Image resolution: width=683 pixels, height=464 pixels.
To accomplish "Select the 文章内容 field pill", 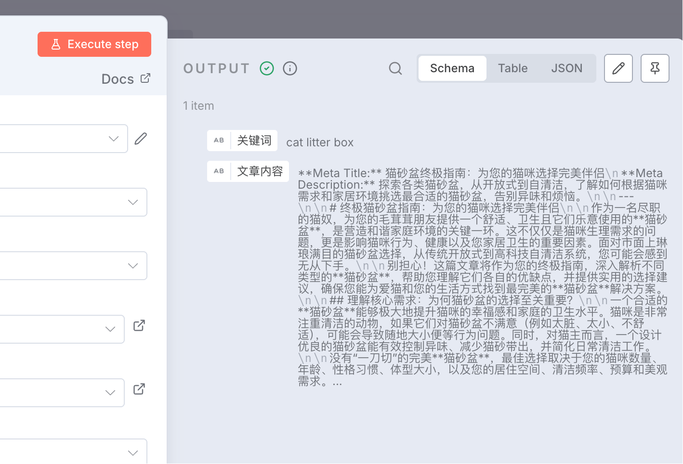I will pos(248,171).
